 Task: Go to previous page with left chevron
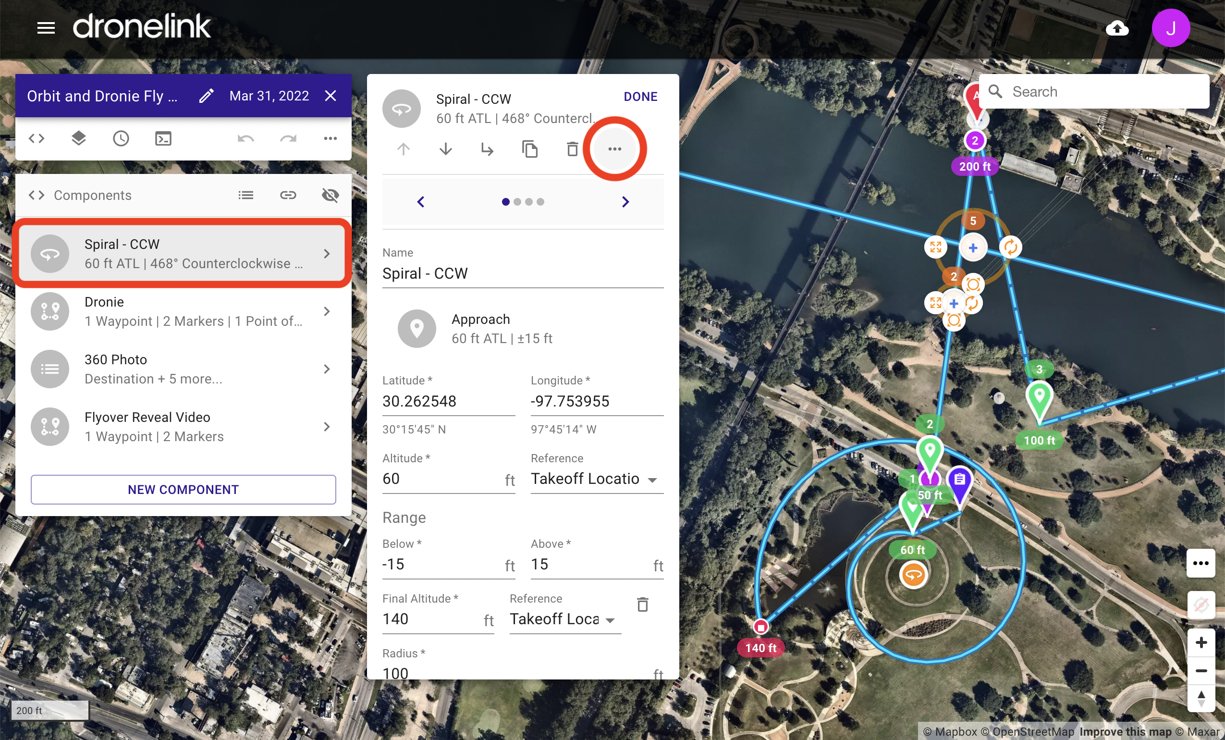click(x=421, y=201)
